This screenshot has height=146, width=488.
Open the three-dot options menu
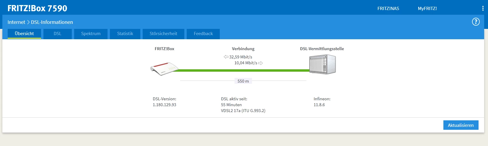(483, 9)
